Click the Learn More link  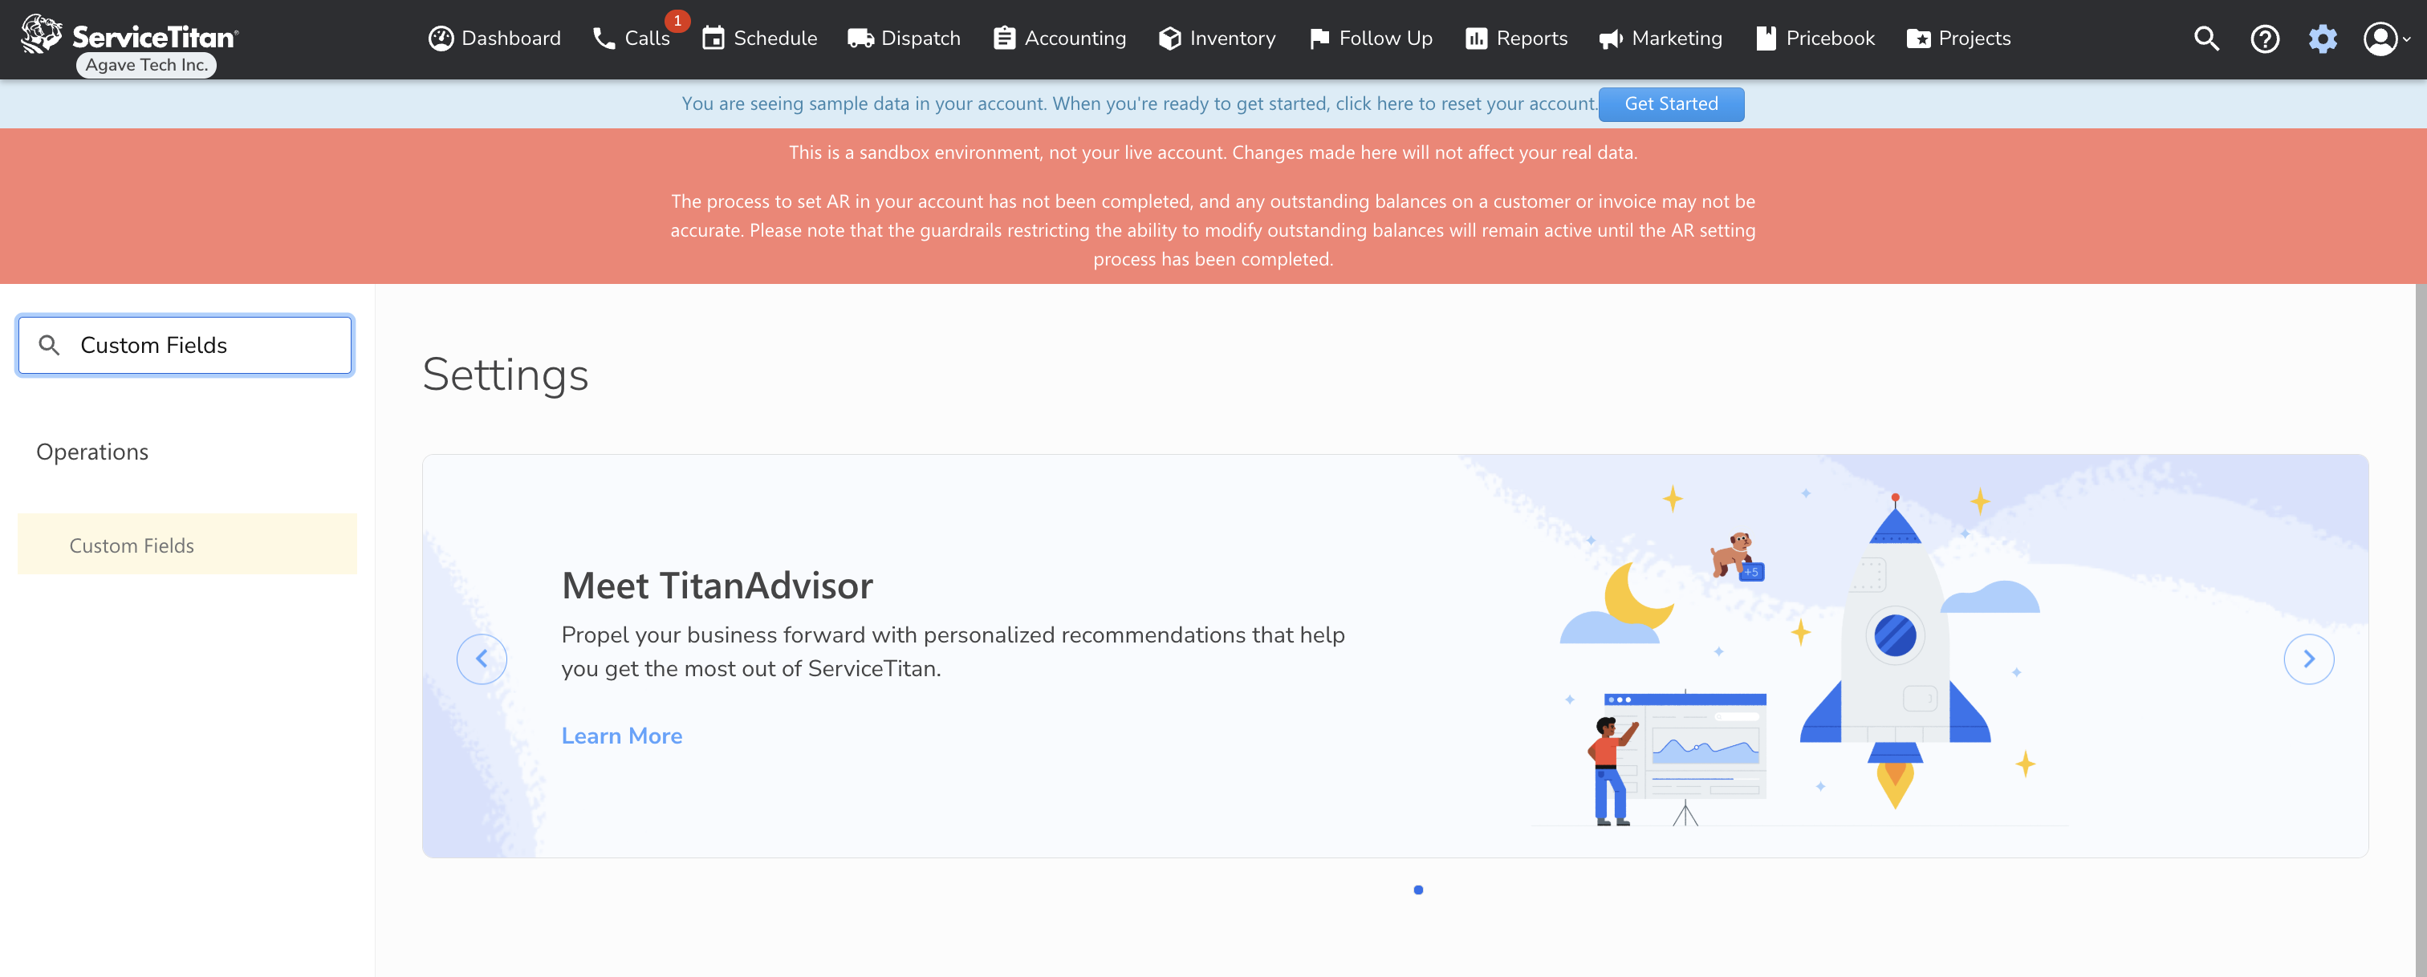[622, 736]
